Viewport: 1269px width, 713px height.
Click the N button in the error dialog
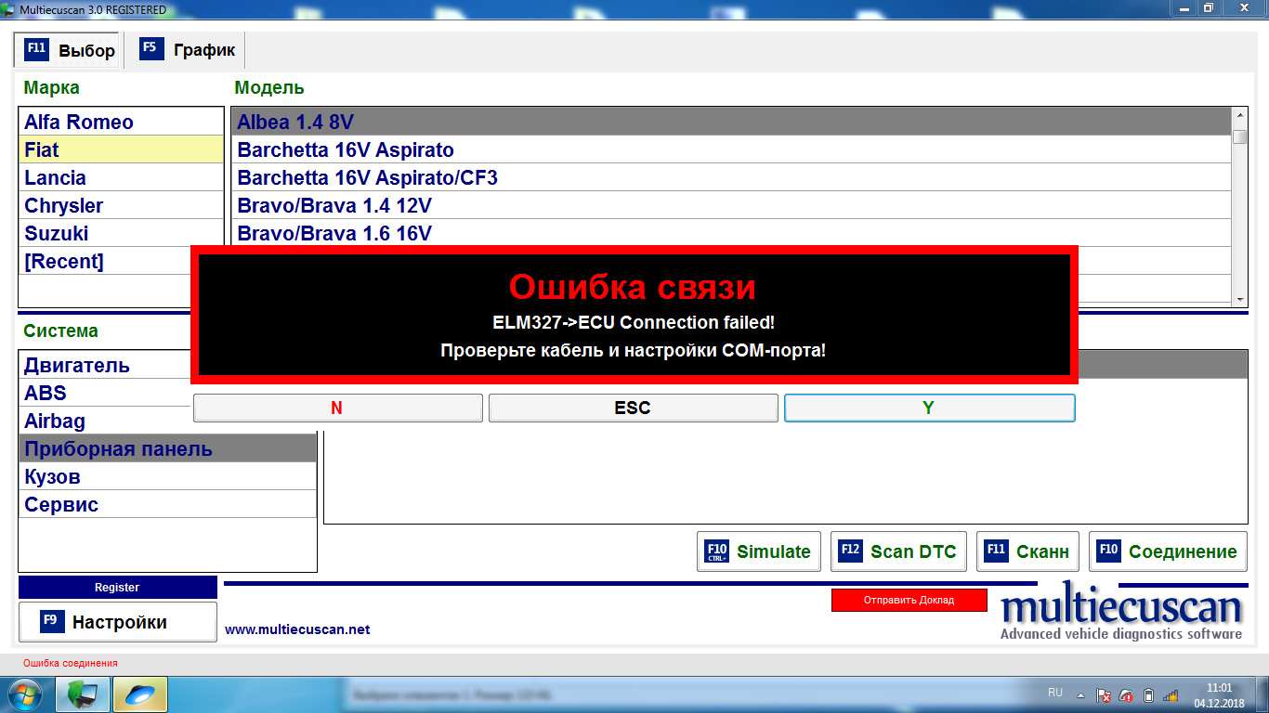(x=338, y=408)
